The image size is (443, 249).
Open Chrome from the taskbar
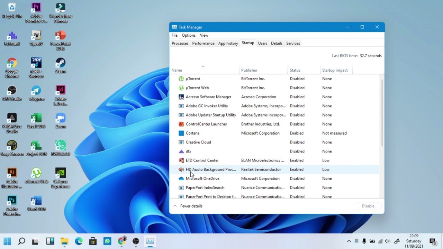[x=122, y=241]
